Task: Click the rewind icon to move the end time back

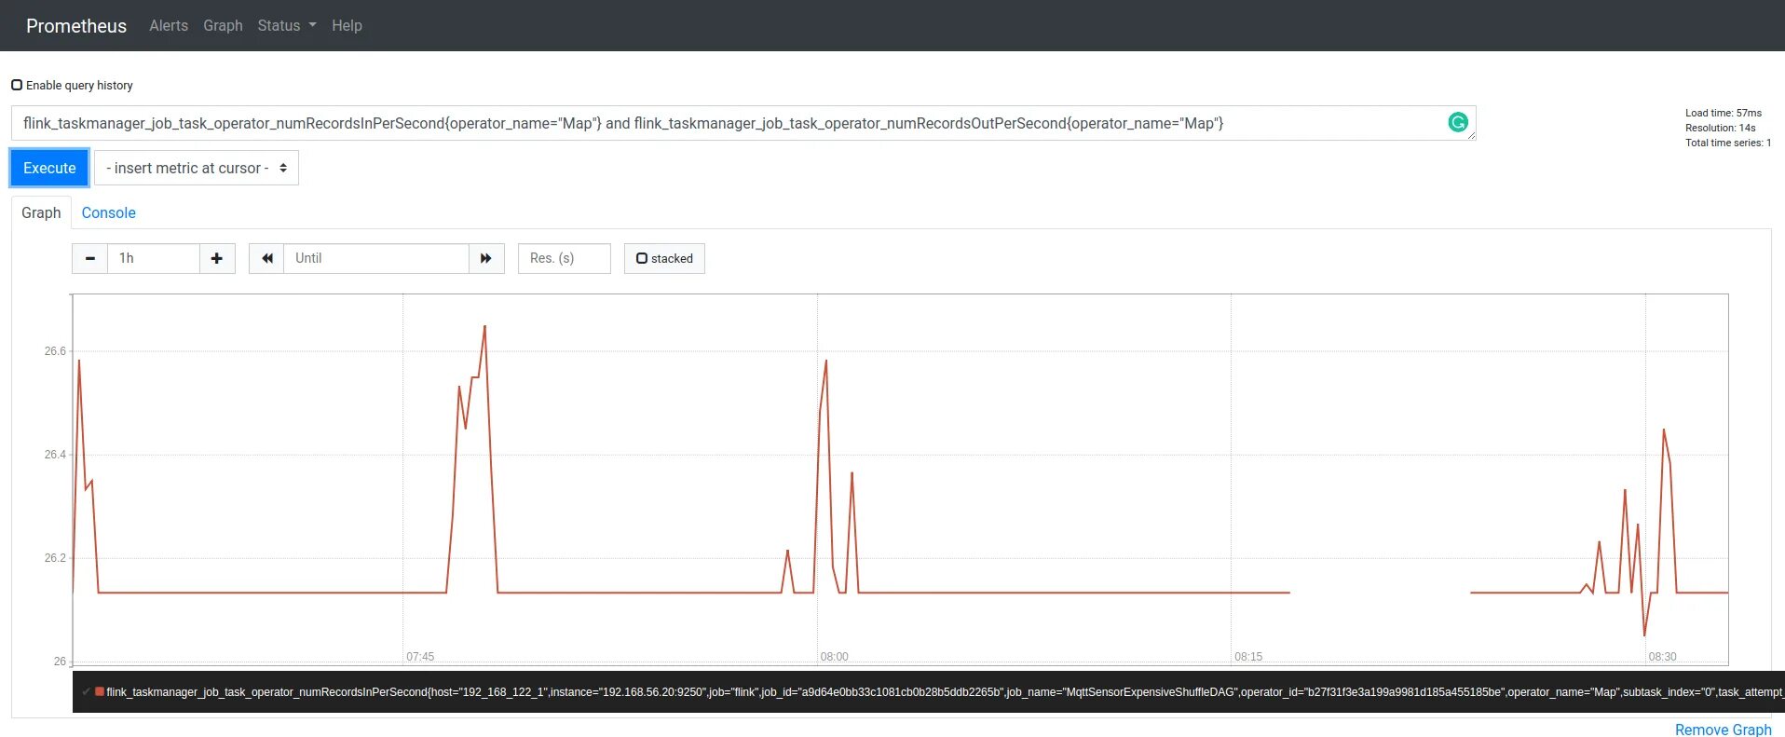Action: [x=266, y=258]
